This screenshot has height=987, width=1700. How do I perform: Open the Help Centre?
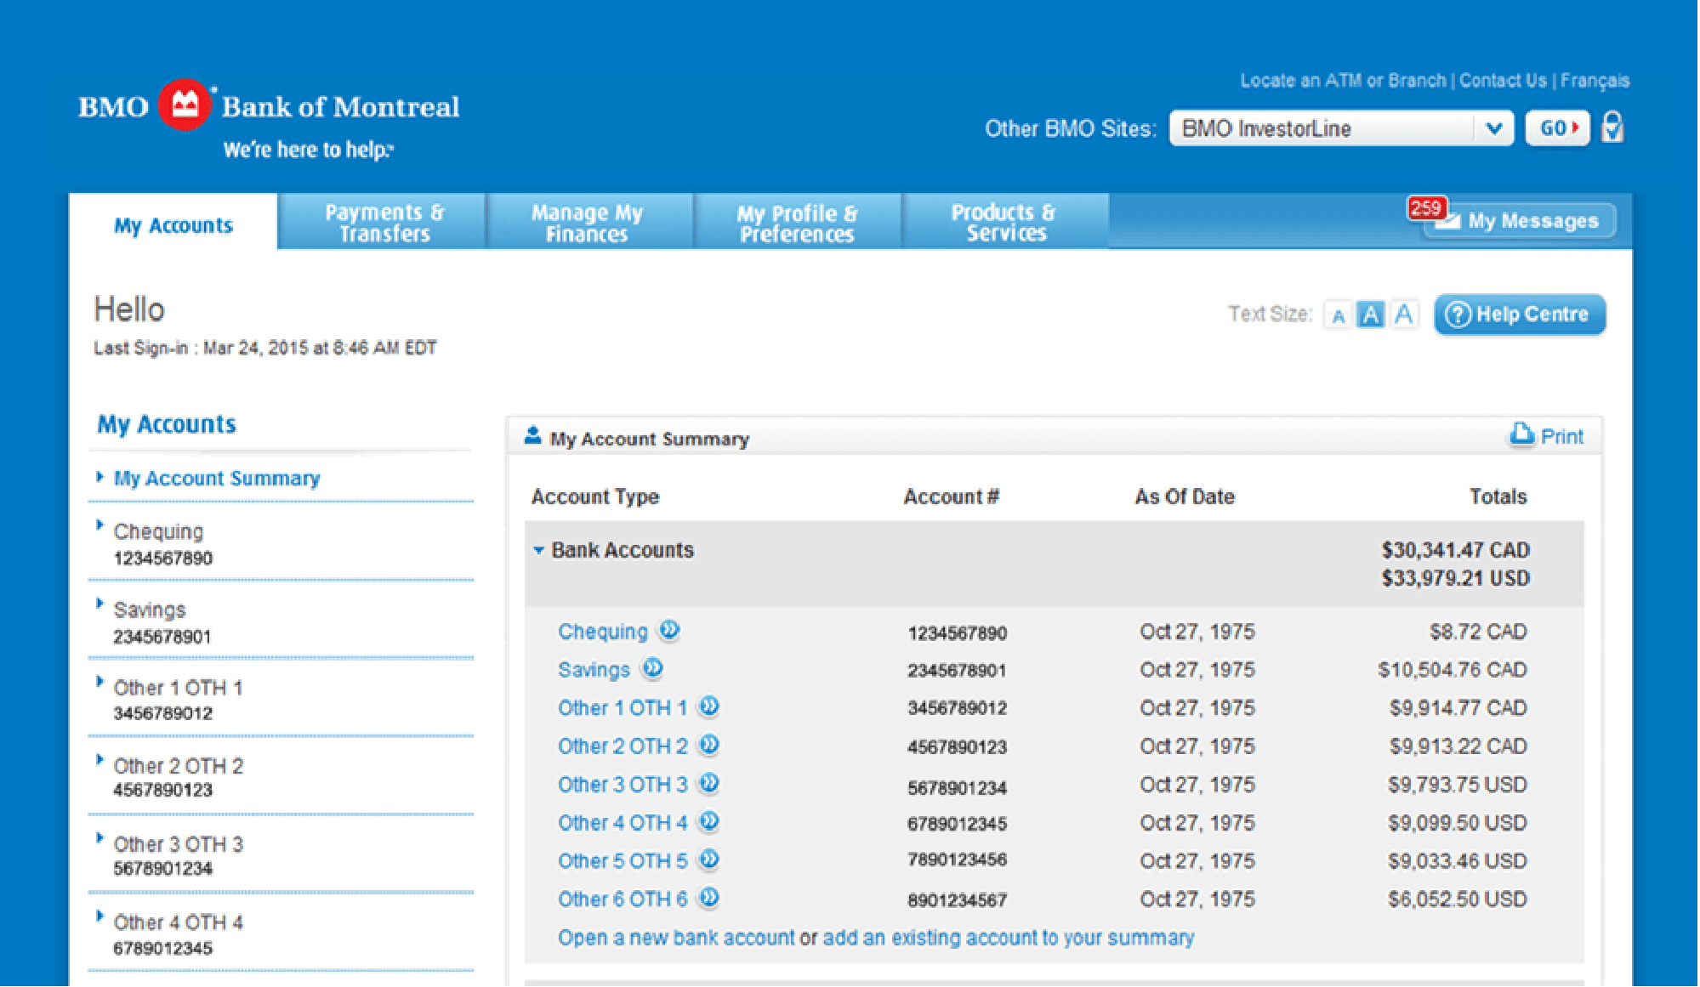pyautogui.click(x=1519, y=315)
